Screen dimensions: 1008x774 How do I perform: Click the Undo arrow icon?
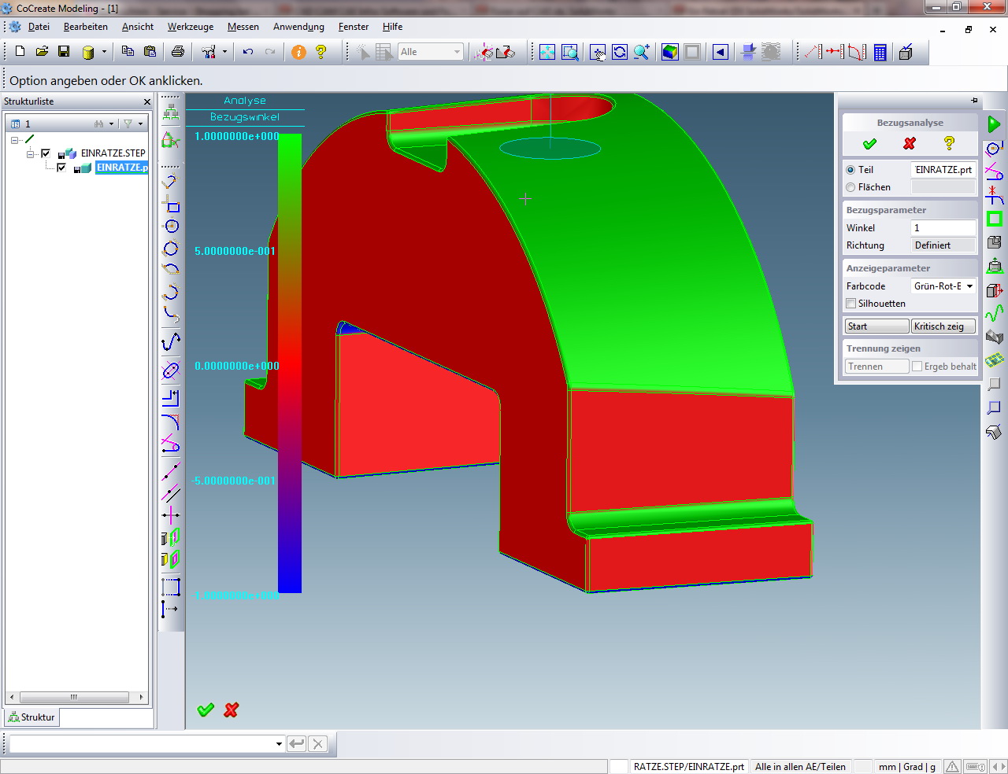click(248, 52)
